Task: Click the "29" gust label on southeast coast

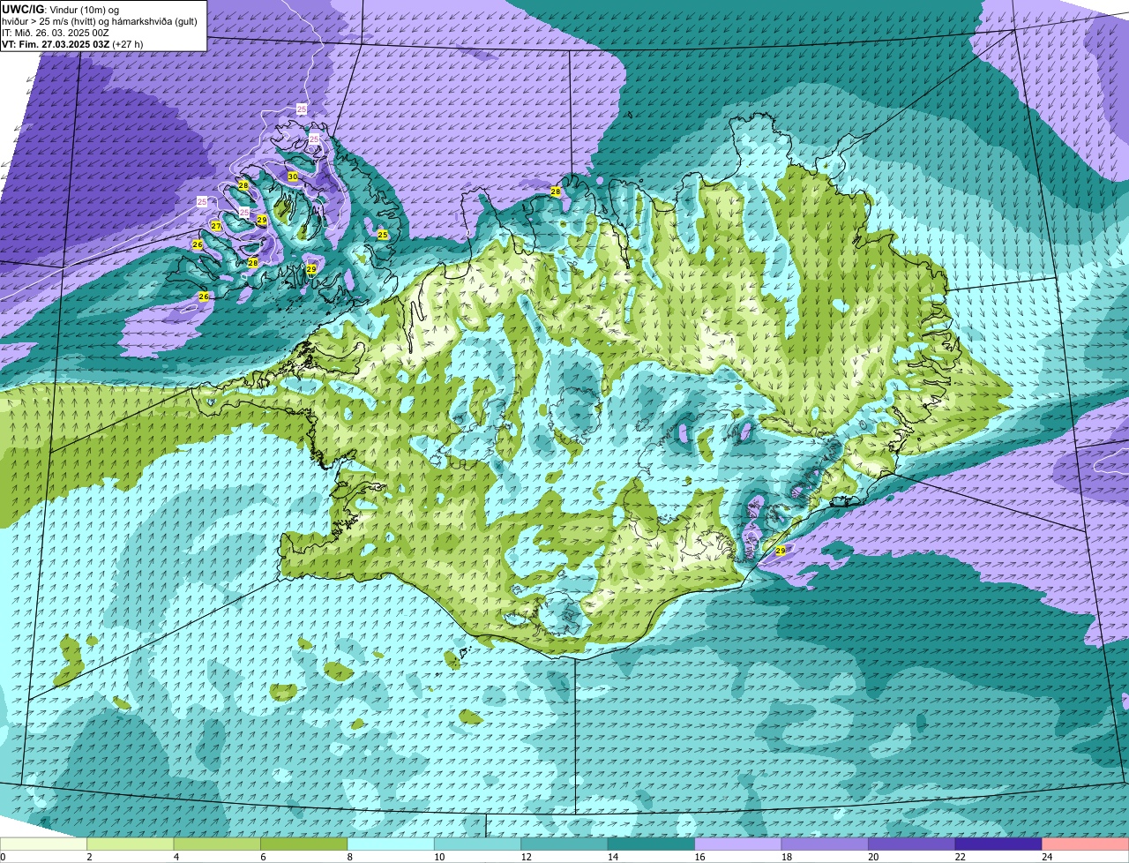Action: point(780,550)
